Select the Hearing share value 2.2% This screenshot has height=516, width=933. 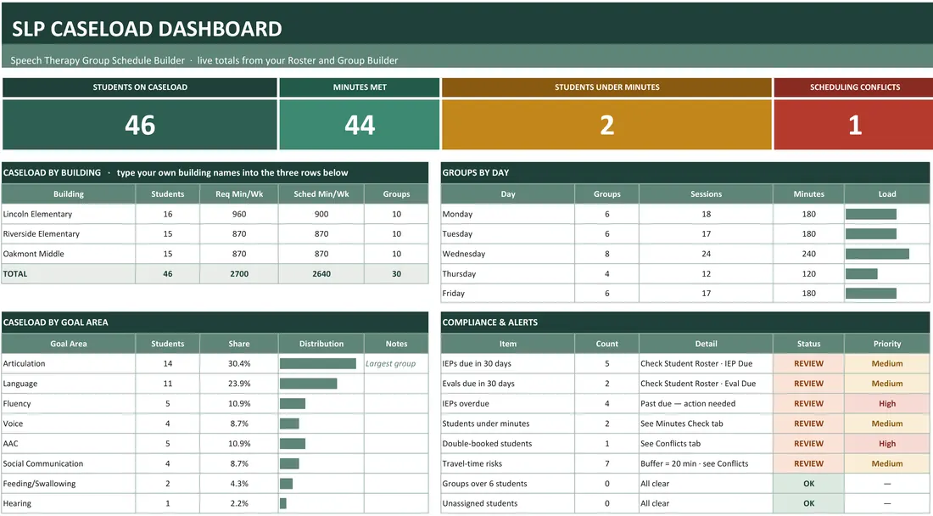coord(239,503)
